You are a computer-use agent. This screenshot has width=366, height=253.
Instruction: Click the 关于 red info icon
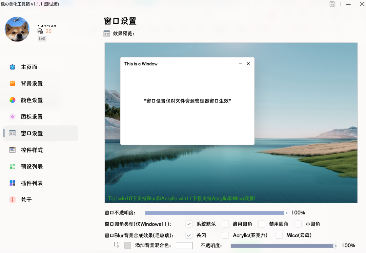(13, 200)
